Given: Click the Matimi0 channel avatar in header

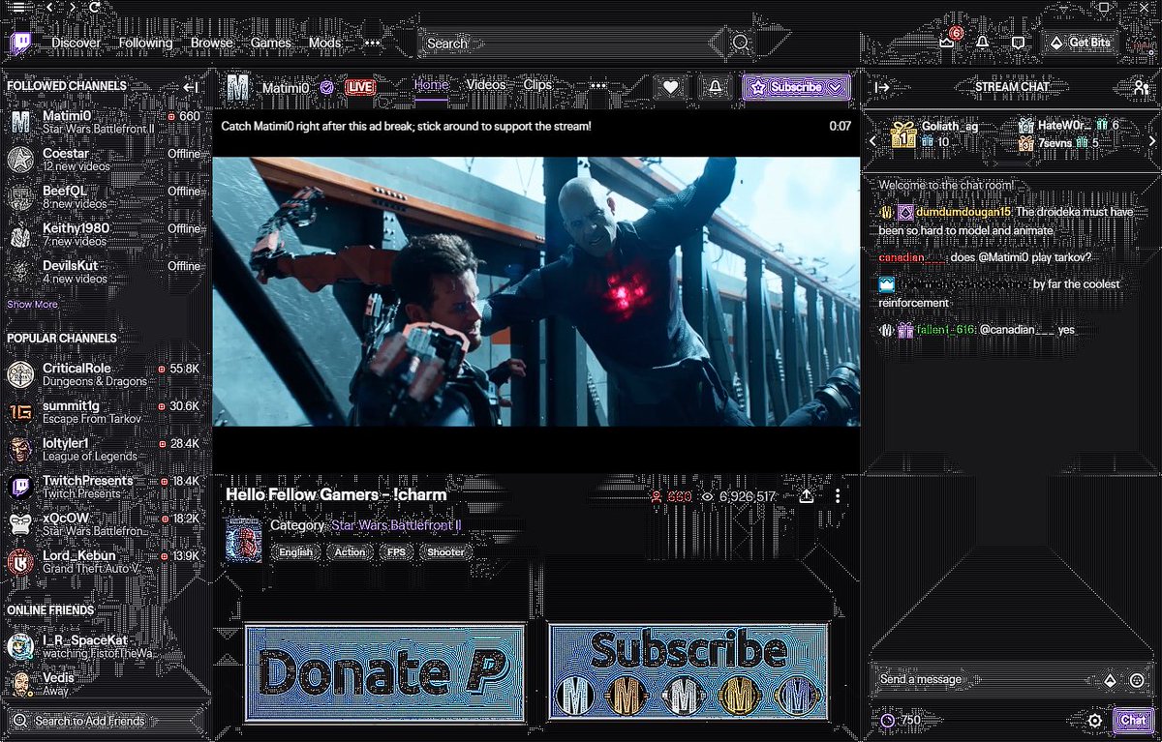Looking at the screenshot, I should (239, 87).
